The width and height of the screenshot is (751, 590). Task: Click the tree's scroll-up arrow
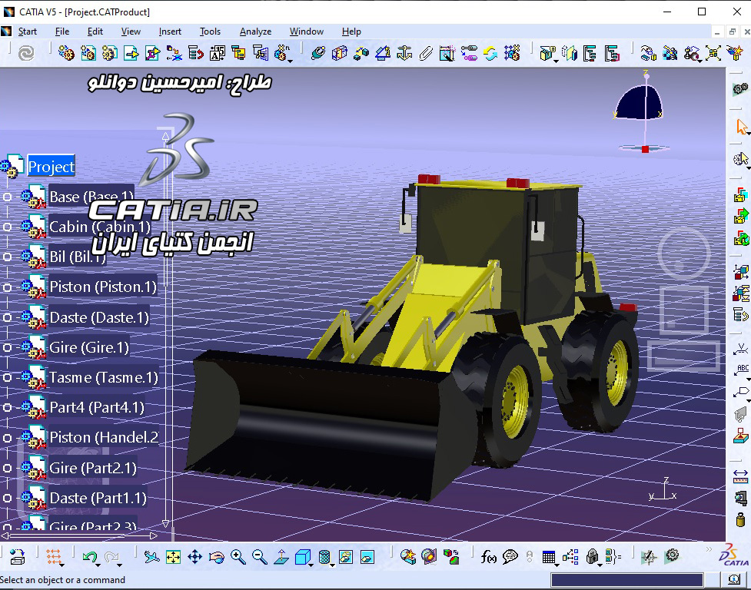pyautogui.click(x=166, y=136)
